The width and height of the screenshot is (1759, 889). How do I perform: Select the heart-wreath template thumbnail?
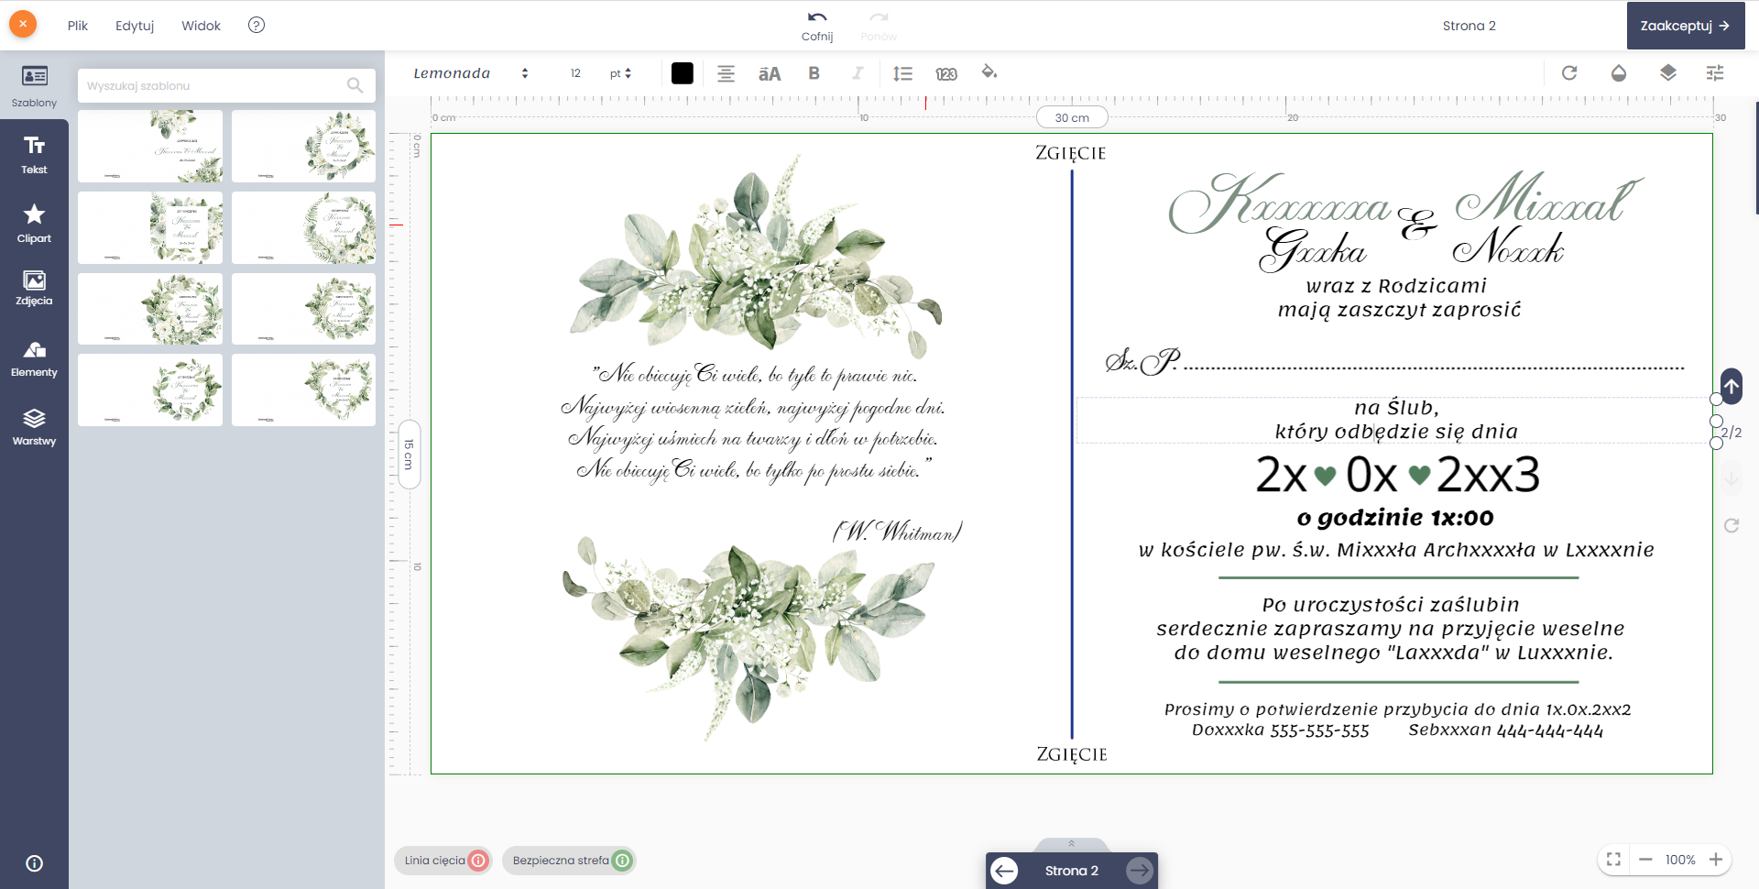(304, 390)
